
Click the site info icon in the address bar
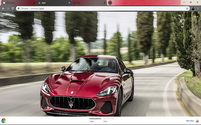pos(19,8)
